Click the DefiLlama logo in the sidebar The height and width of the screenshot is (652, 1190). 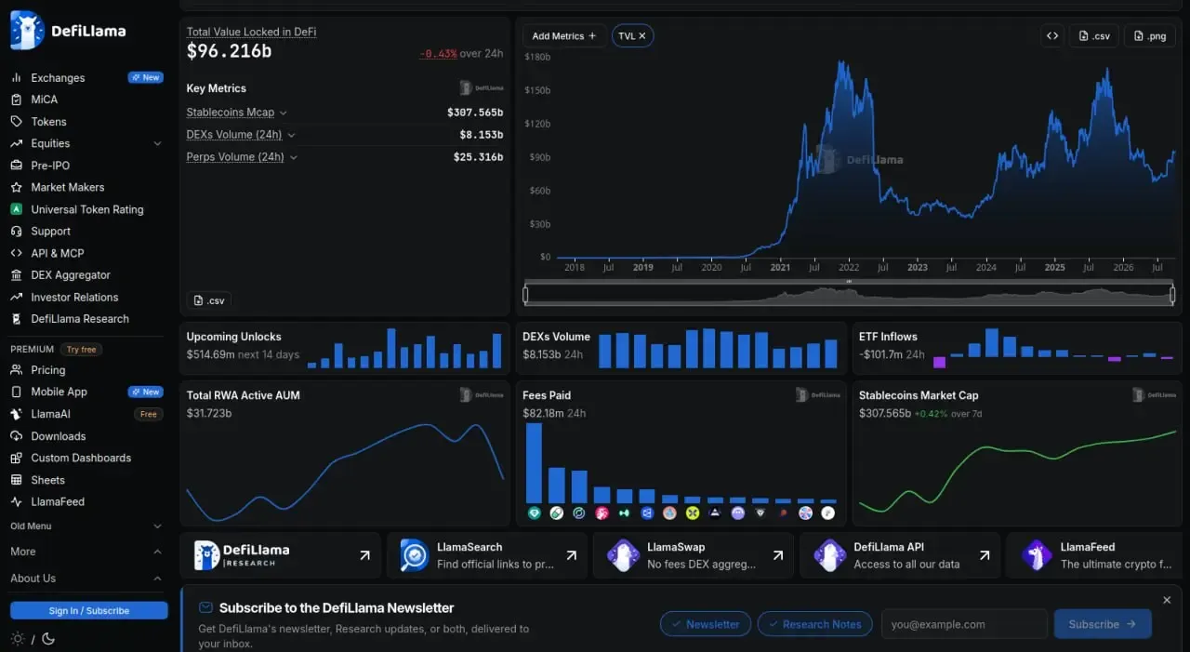(x=68, y=31)
